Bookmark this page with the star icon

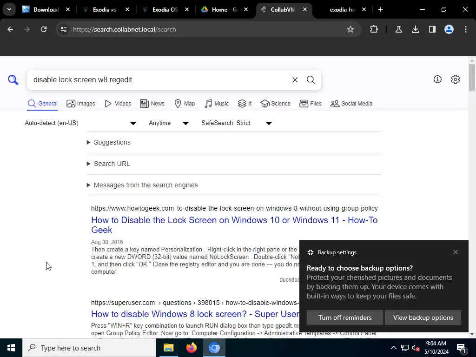click(350, 29)
